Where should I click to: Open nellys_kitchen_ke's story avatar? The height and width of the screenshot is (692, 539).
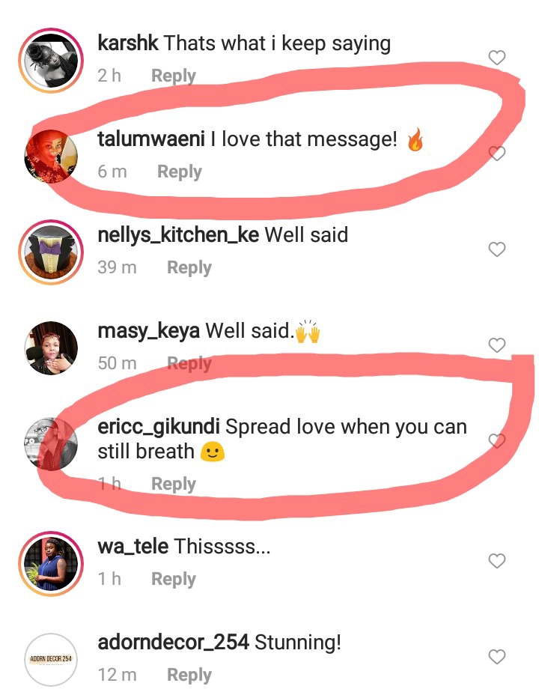pos(51,252)
